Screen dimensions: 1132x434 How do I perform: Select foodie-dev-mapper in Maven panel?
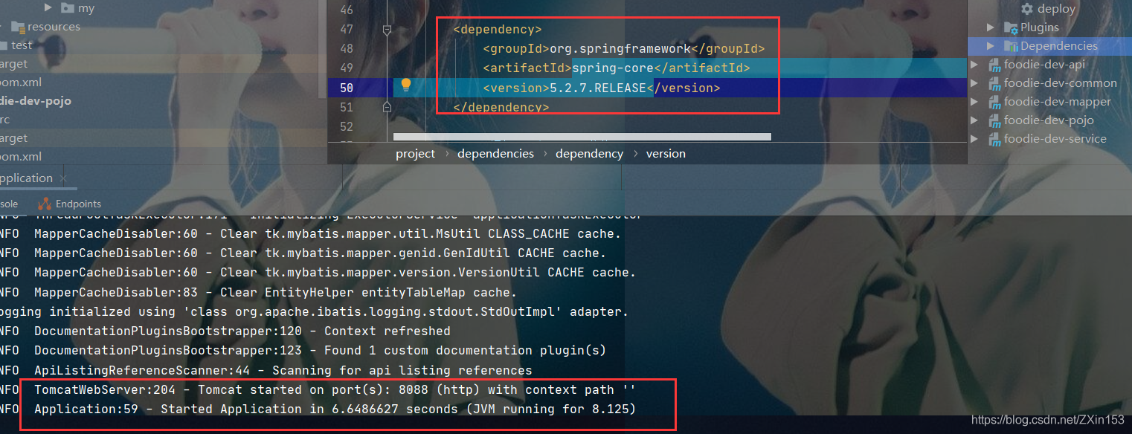[x=1058, y=102]
